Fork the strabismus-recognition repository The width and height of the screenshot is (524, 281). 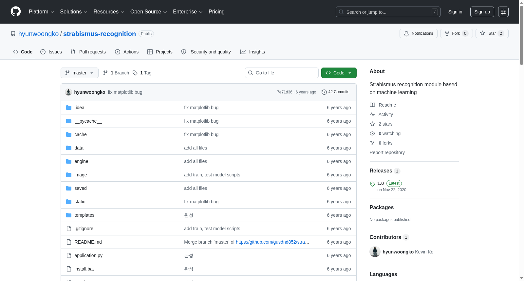pyautogui.click(x=456, y=33)
